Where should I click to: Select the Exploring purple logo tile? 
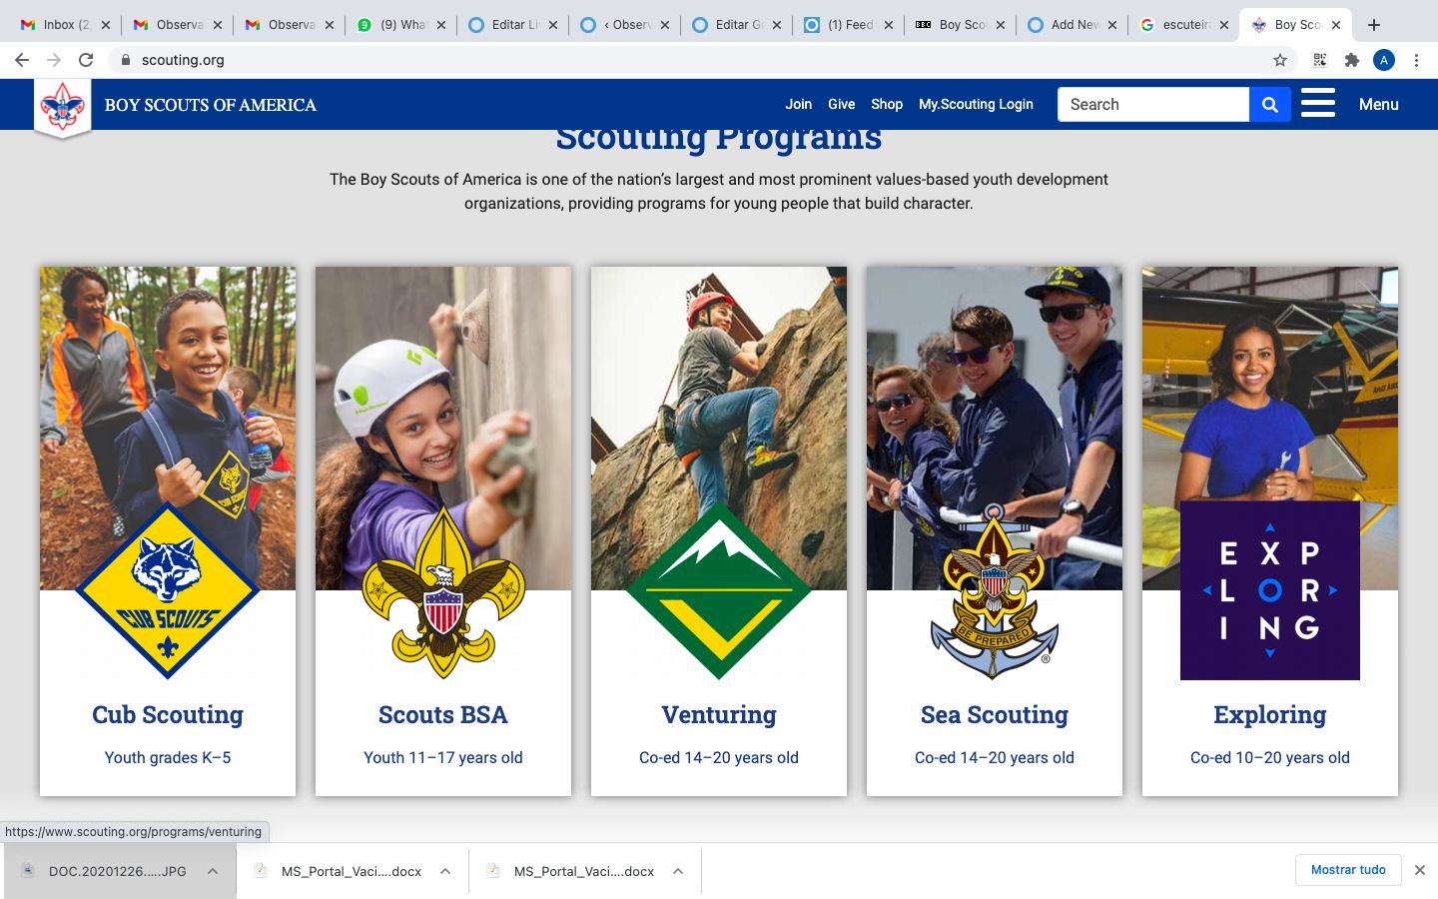click(x=1270, y=590)
